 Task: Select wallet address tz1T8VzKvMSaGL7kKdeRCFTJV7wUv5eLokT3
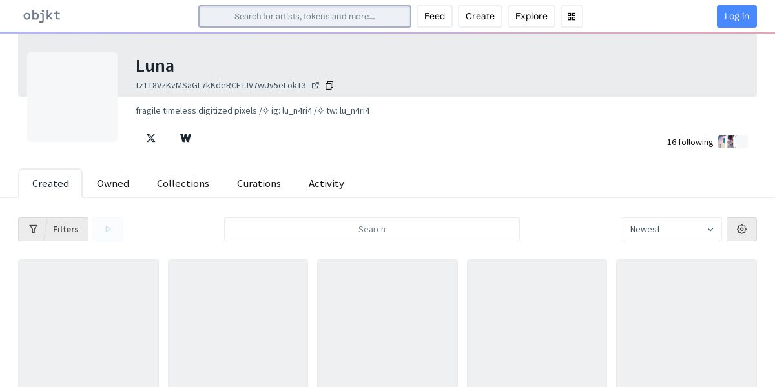point(221,86)
